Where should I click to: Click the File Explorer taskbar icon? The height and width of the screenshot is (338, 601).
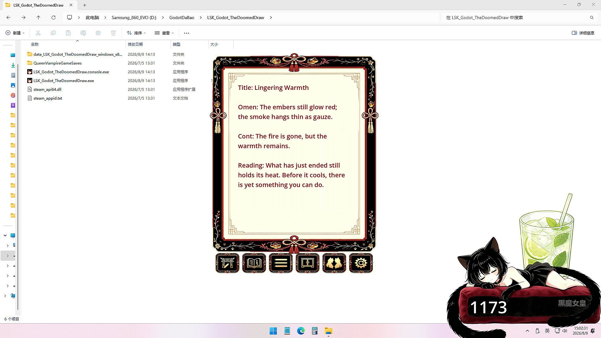point(328,331)
